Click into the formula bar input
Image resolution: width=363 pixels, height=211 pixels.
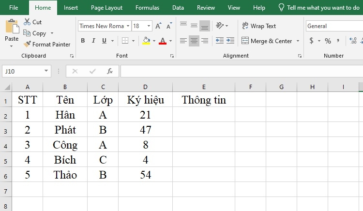(x=242, y=71)
